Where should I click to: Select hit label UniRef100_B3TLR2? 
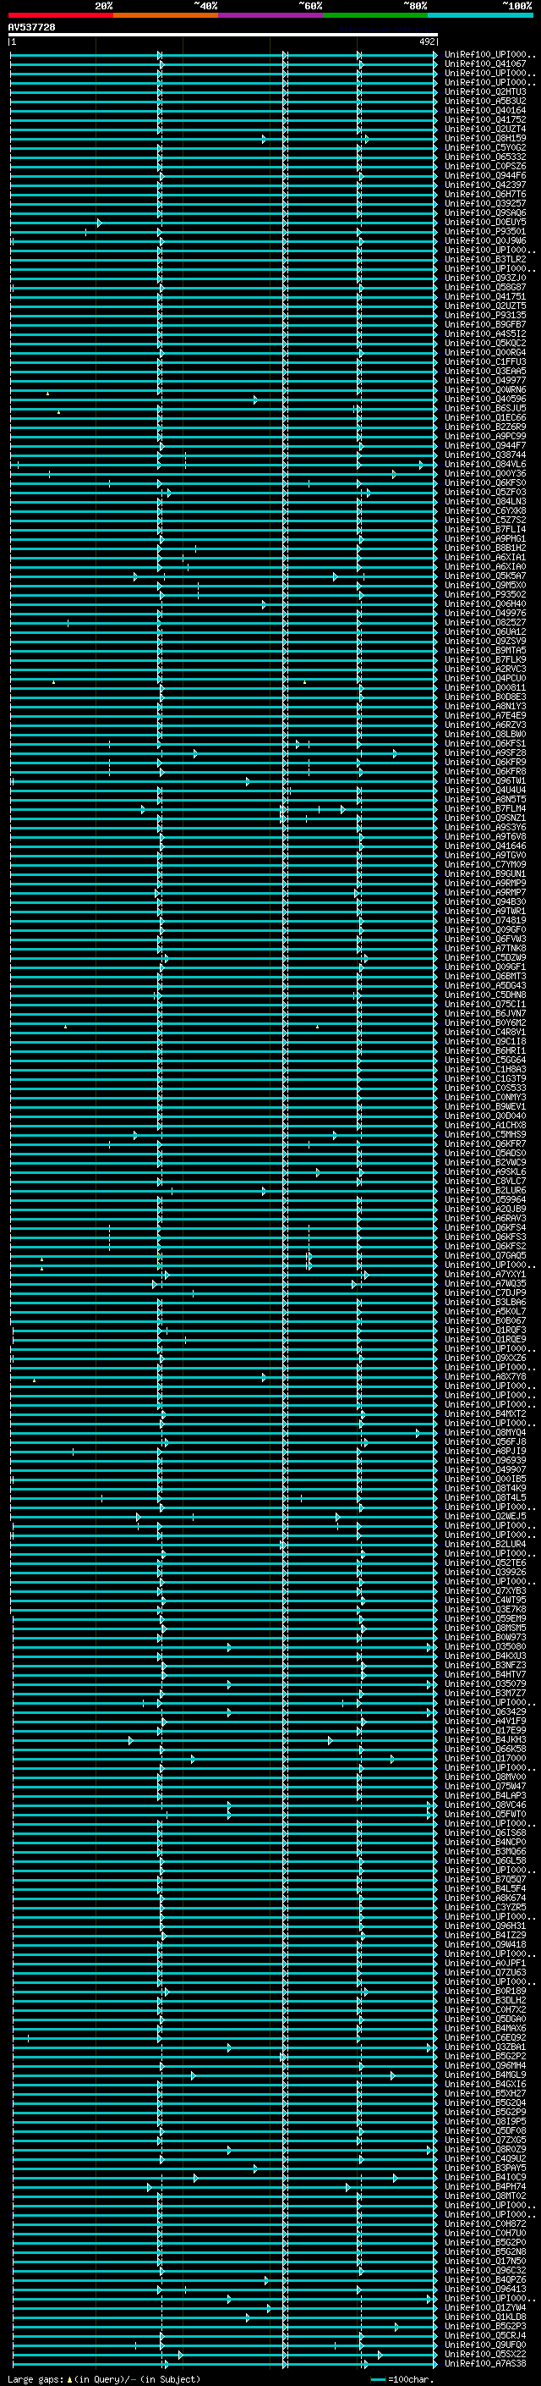(485, 259)
